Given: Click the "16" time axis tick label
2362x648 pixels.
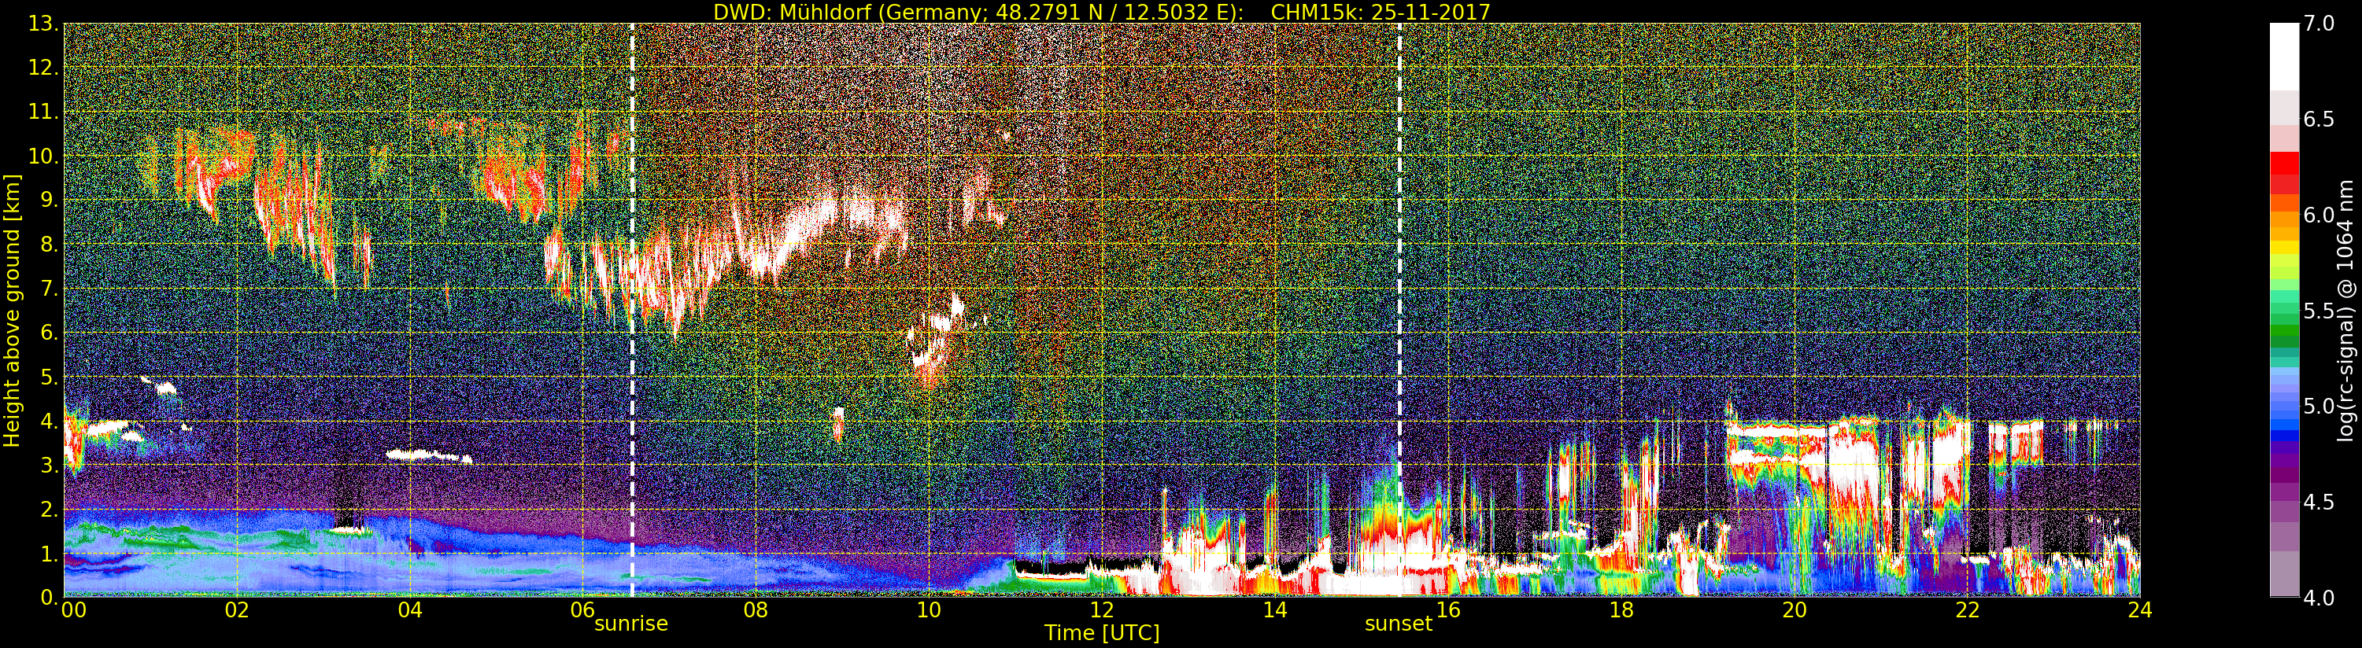Looking at the screenshot, I should click(x=1448, y=609).
